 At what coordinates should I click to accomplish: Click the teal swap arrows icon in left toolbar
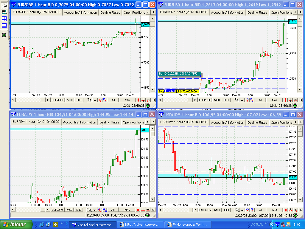(x=4, y=12)
